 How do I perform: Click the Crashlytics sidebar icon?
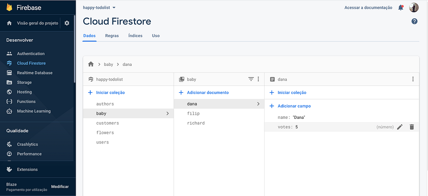point(9,144)
